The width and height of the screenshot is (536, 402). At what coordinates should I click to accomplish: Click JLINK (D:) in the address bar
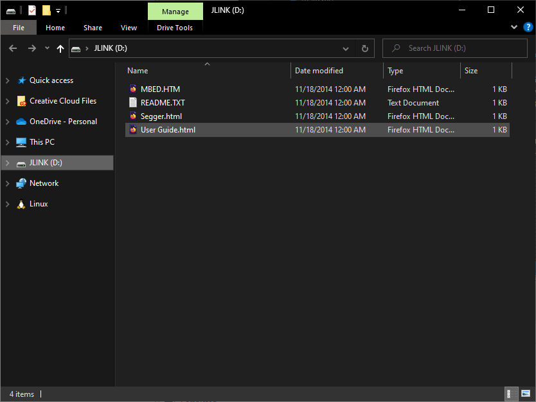(111, 48)
